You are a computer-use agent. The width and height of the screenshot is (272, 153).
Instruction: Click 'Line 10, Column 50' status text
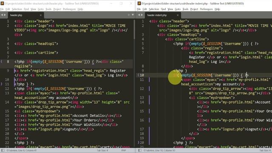[x=166, y=150]
